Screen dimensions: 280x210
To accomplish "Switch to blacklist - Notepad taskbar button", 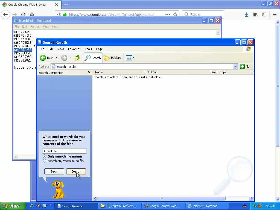I will (x=207, y=206).
